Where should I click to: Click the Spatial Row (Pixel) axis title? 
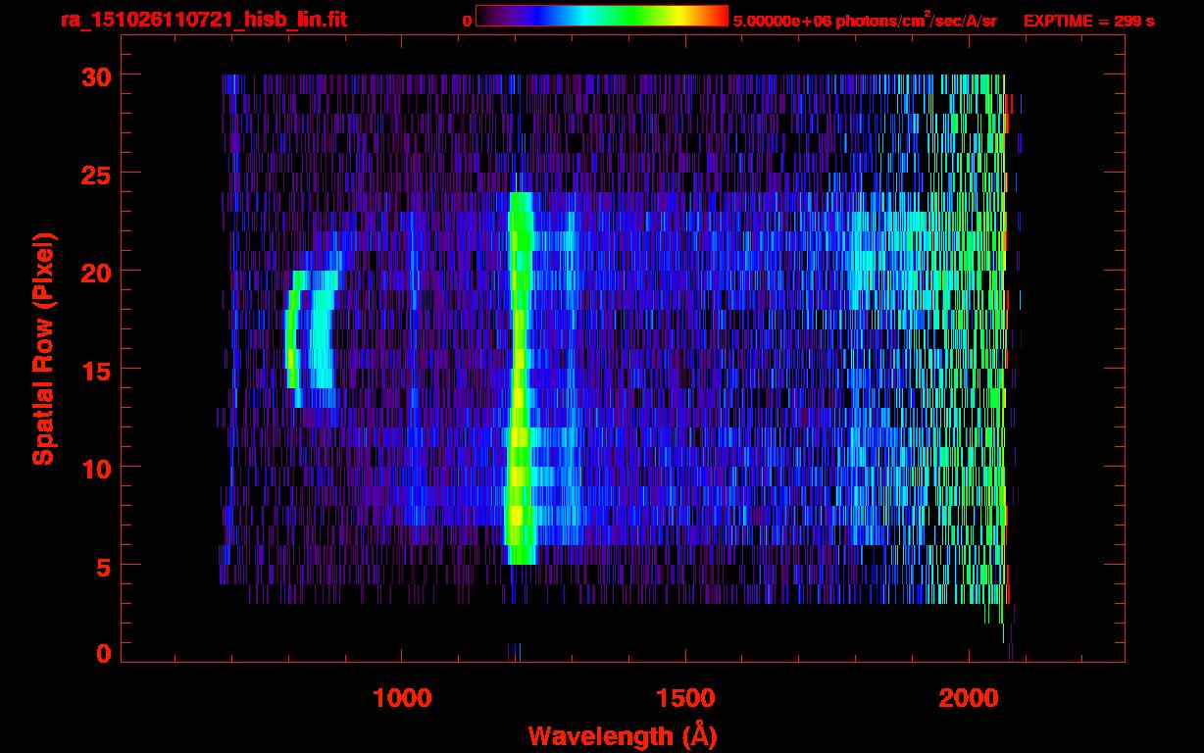[x=42, y=348]
